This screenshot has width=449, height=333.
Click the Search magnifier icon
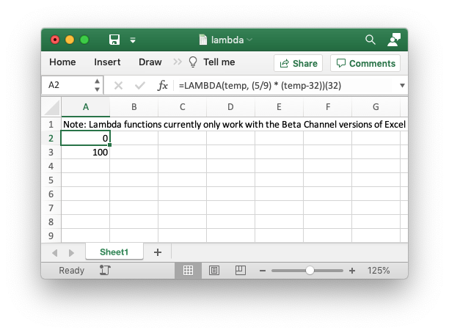pos(370,40)
